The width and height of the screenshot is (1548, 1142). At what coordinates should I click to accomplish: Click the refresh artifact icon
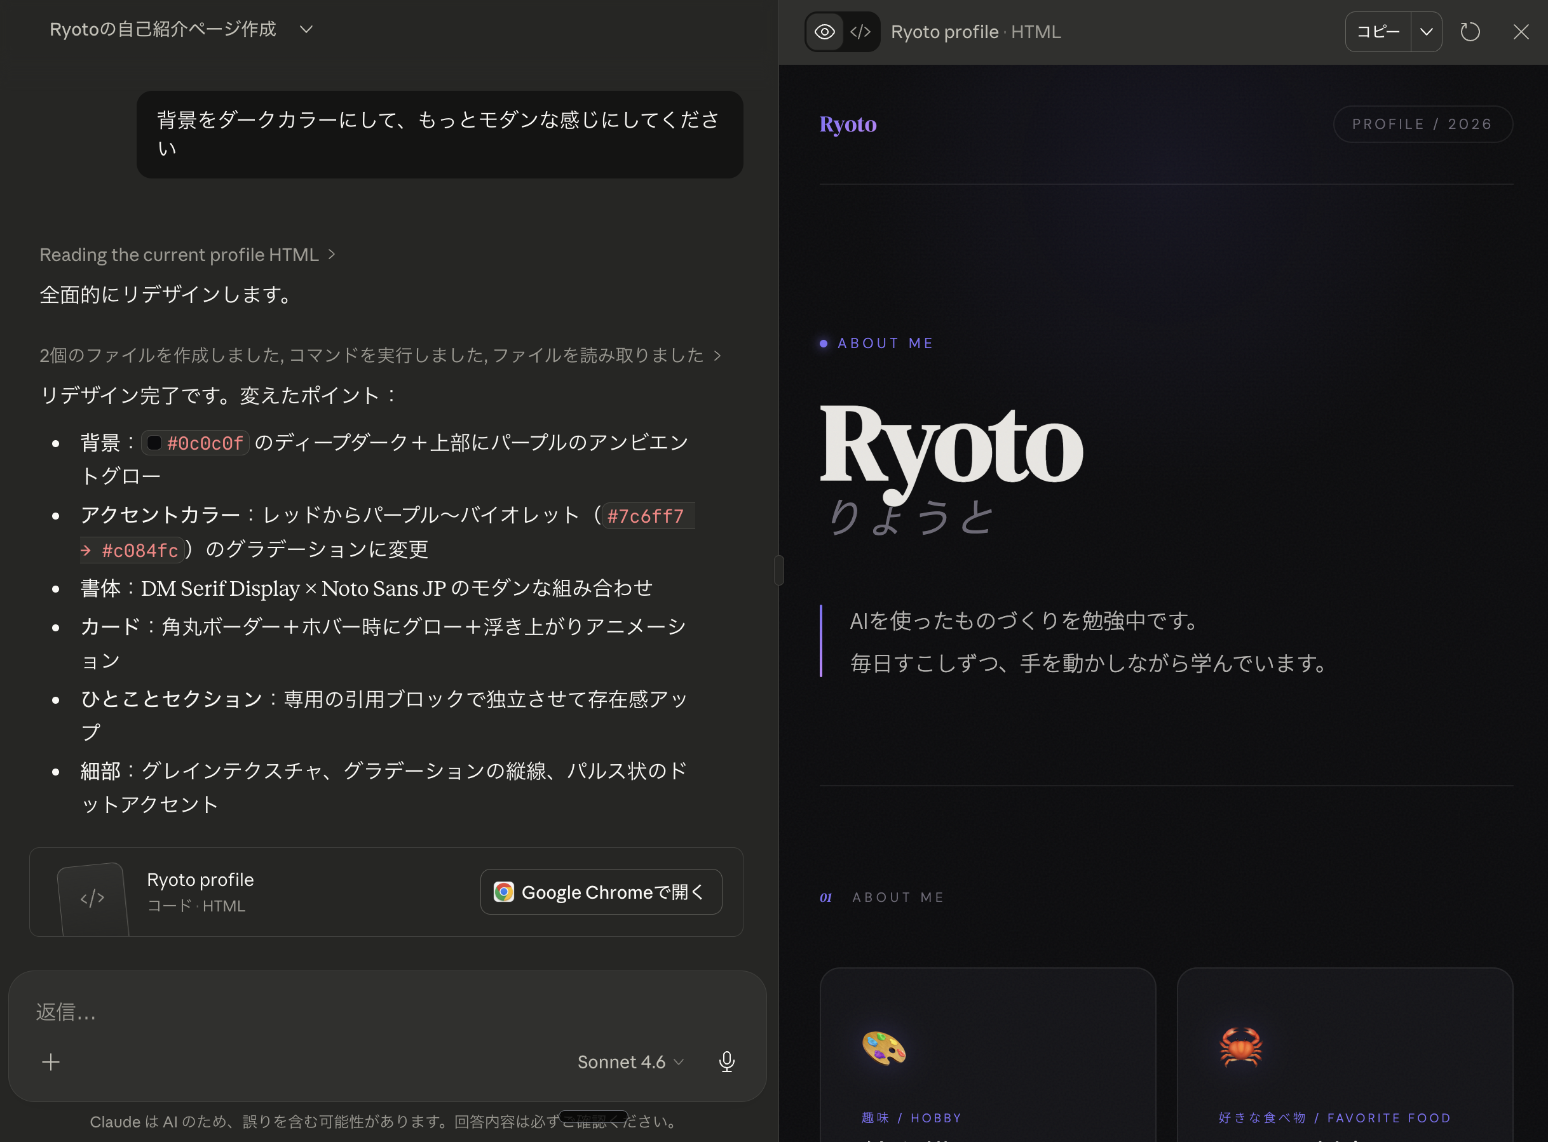click(1470, 32)
